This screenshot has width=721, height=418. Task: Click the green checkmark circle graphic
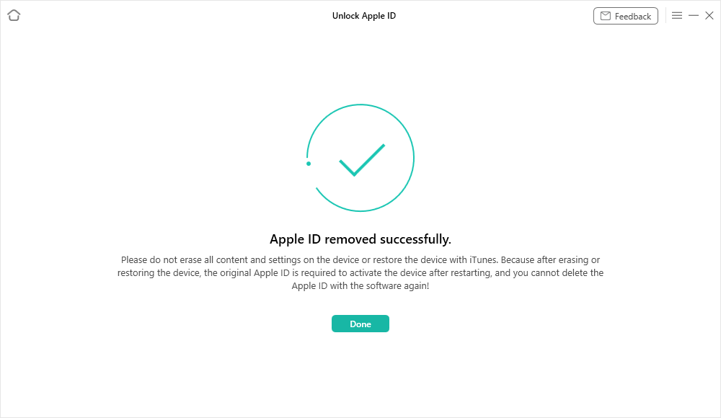point(360,158)
